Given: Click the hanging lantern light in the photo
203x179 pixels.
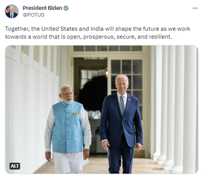Looking at the screenshot, I should (107, 73).
